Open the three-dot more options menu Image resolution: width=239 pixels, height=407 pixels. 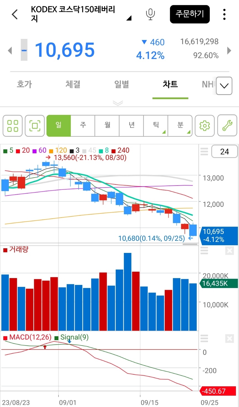[224, 14]
